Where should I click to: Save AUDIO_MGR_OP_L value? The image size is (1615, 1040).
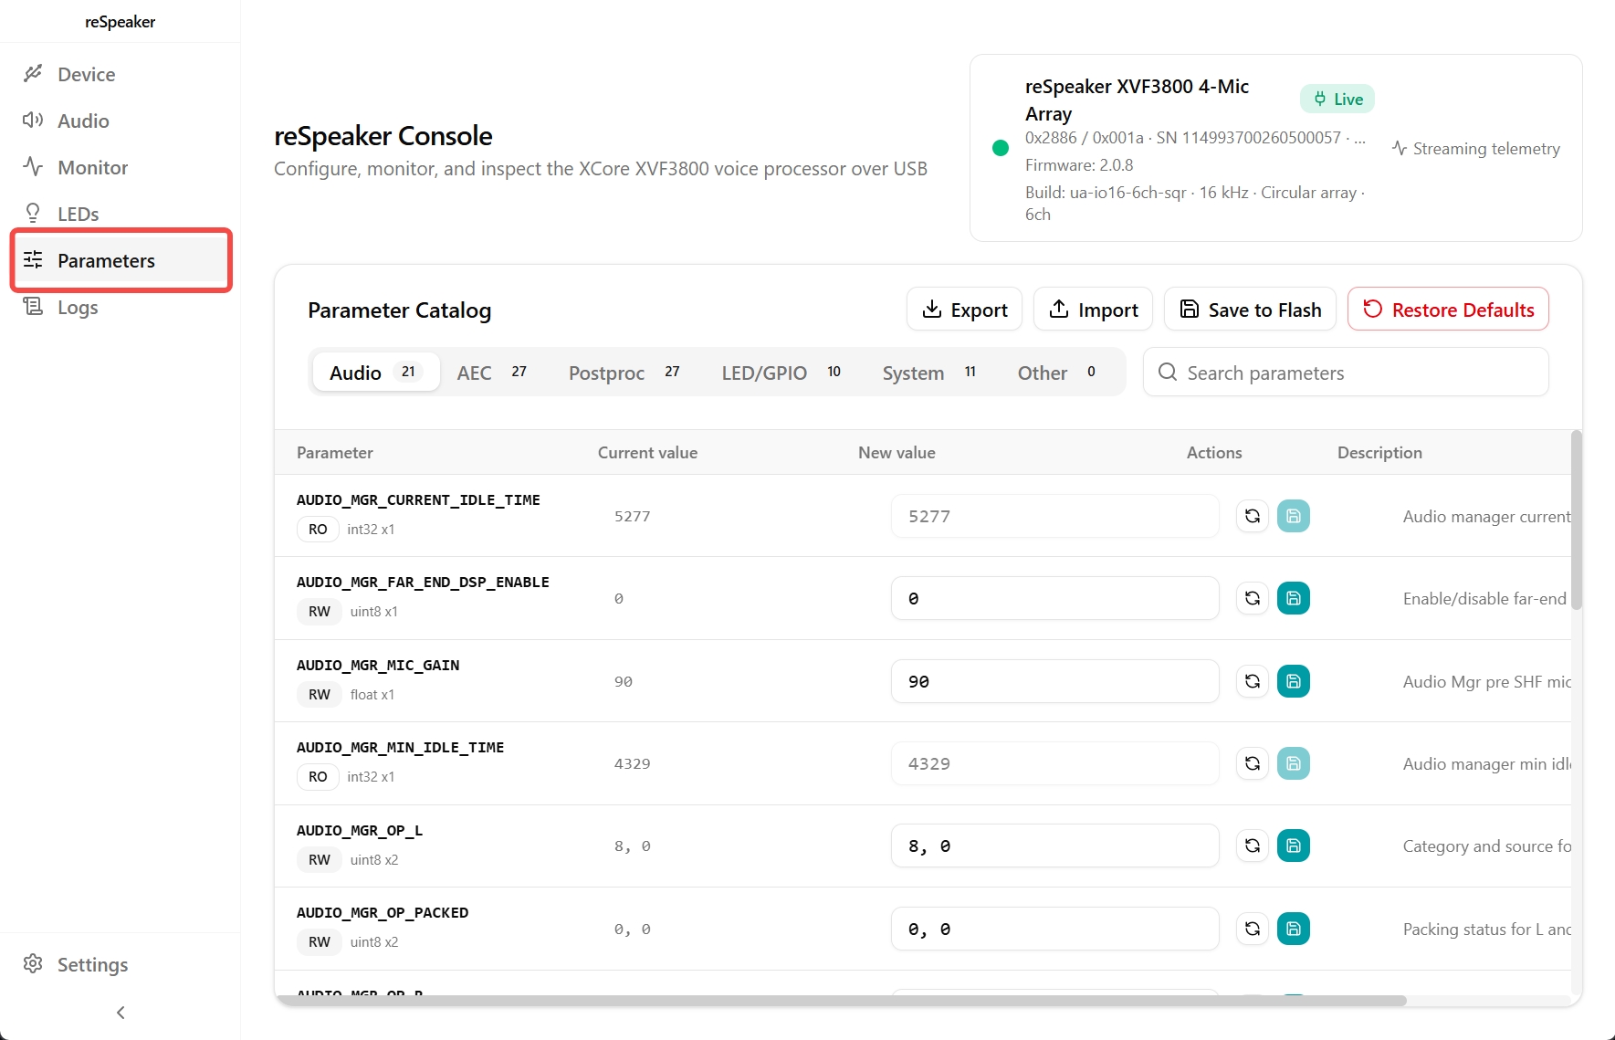tap(1294, 846)
